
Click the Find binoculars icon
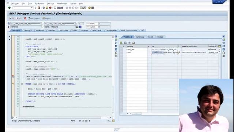[x=58, y=8]
